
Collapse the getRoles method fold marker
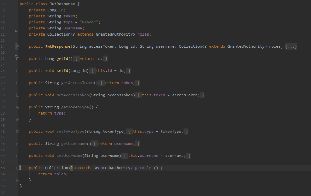(x=18, y=168)
